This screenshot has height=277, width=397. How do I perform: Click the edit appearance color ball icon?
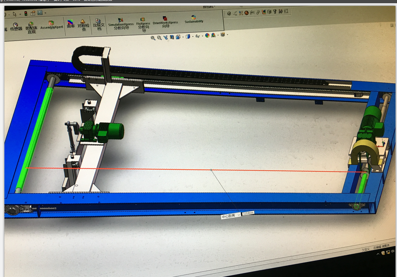(x=207, y=35)
